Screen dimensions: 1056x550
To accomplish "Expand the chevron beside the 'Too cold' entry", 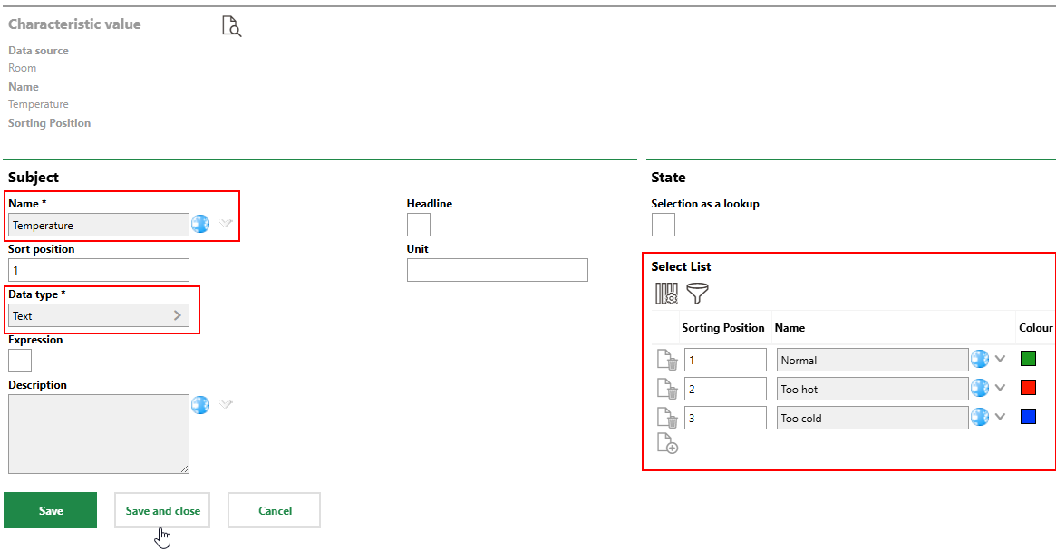I will (1001, 418).
